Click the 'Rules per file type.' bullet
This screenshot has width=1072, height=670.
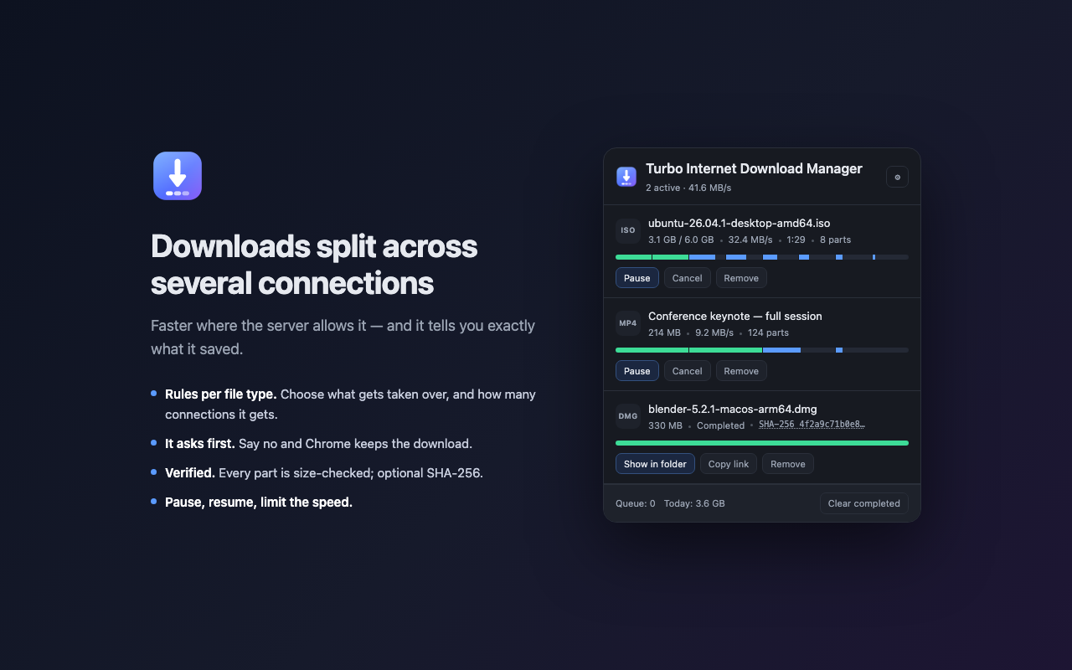[221, 394]
